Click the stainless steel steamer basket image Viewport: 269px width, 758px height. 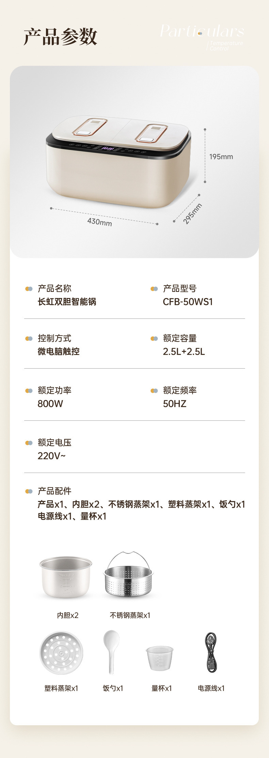tap(129, 576)
